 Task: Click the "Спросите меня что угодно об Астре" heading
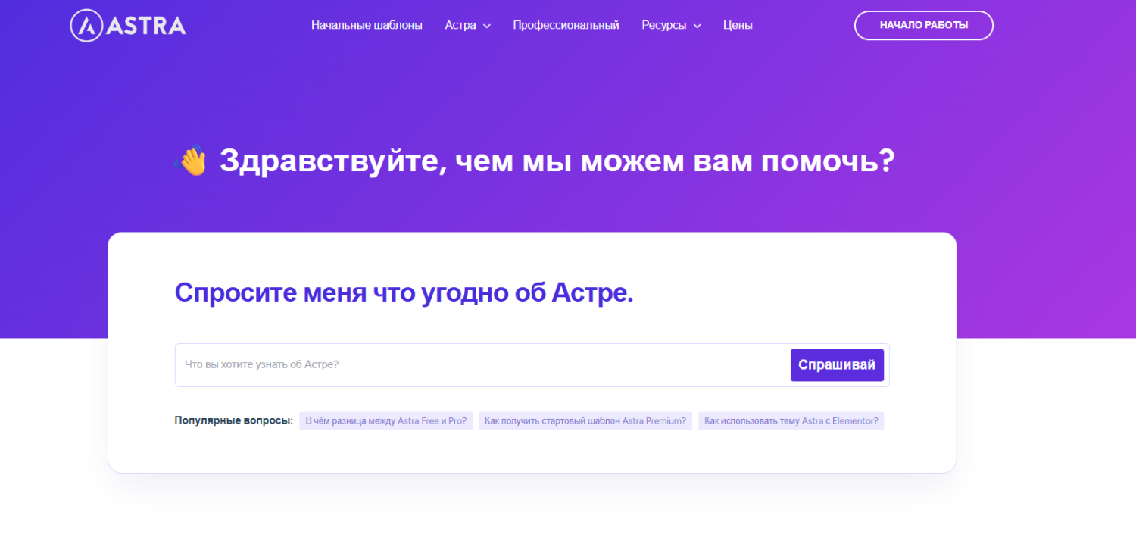(x=404, y=292)
